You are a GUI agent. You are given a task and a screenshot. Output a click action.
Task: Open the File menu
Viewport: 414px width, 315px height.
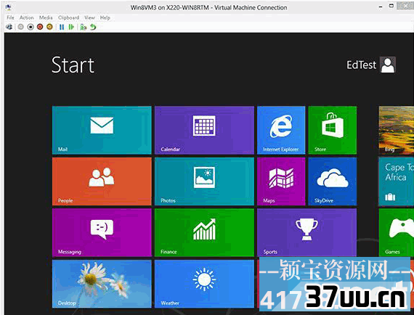click(10, 17)
